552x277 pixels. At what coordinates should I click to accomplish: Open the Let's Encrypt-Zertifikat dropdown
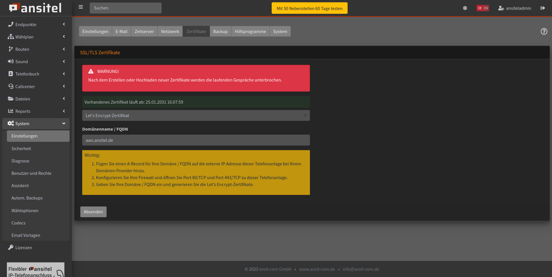click(196, 115)
